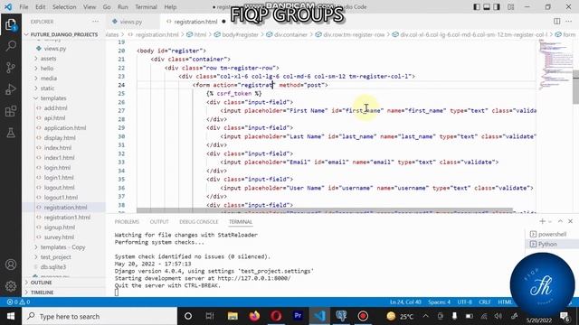This screenshot has height=325, width=579.
Task: Toggle bottom panel layout icon
Action: [x=487, y=7]
